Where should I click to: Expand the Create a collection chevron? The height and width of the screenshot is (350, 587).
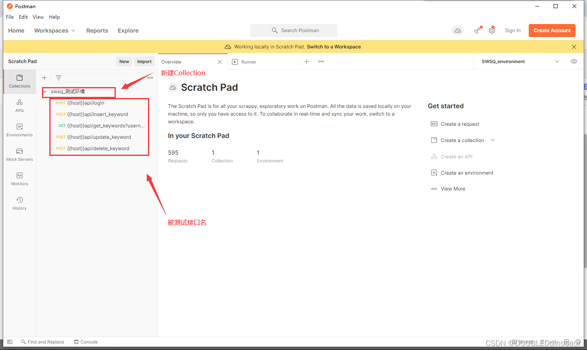pos(493,140)
